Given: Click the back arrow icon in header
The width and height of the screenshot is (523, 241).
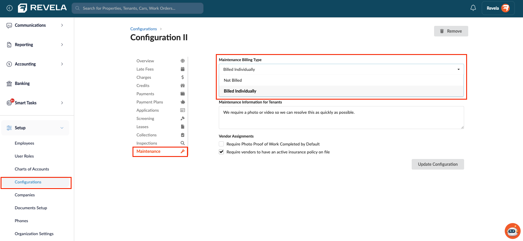Looking at the screenshot, I should tap(10, 8).
